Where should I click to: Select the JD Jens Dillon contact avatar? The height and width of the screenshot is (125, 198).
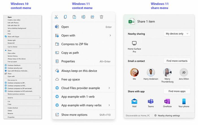pyautogui.click(x=184, y=72)
